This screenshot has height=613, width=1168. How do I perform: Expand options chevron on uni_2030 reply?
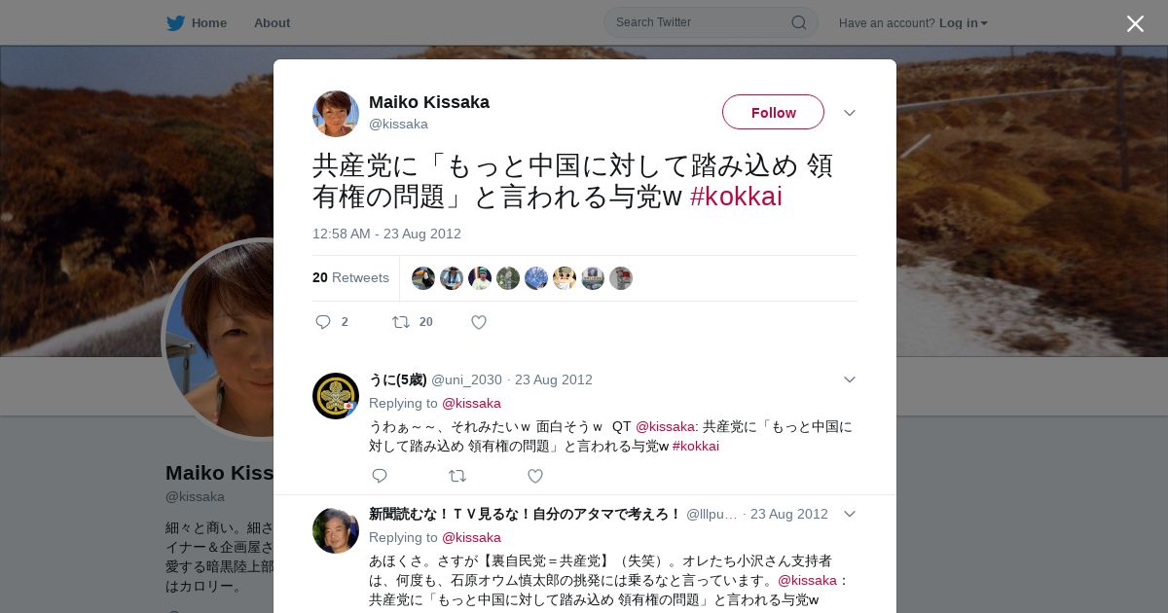[x=850, y=379]
